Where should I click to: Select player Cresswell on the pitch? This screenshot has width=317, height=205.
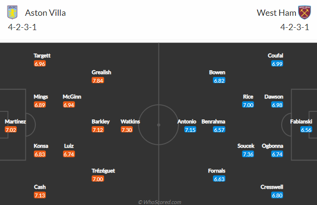pyautogui.click(x=272, y=187)
